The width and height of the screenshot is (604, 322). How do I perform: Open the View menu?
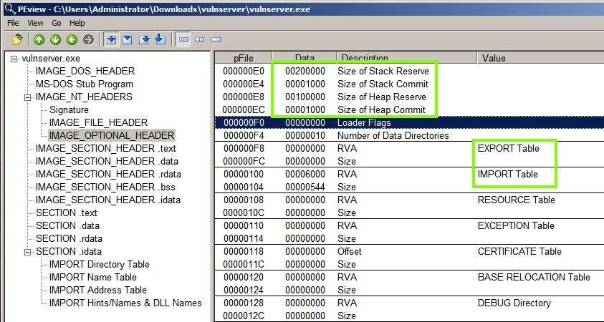35,23
